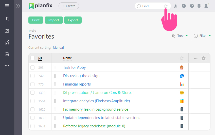215x135 pixels.
Task: Click the Export button
Action: pyautogui.click(x=73, y=20)
